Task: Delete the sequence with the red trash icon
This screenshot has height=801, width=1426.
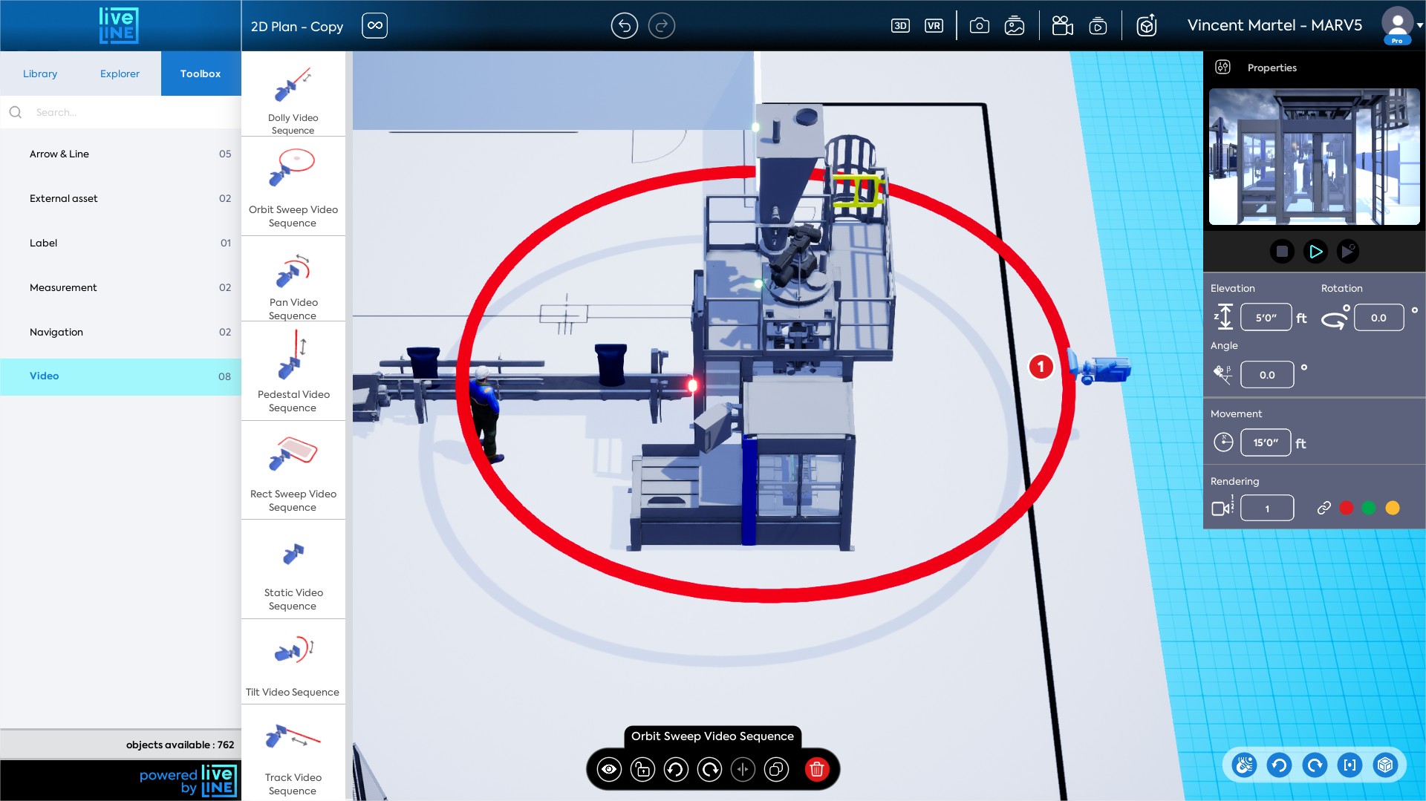Action: pos(816,769)
